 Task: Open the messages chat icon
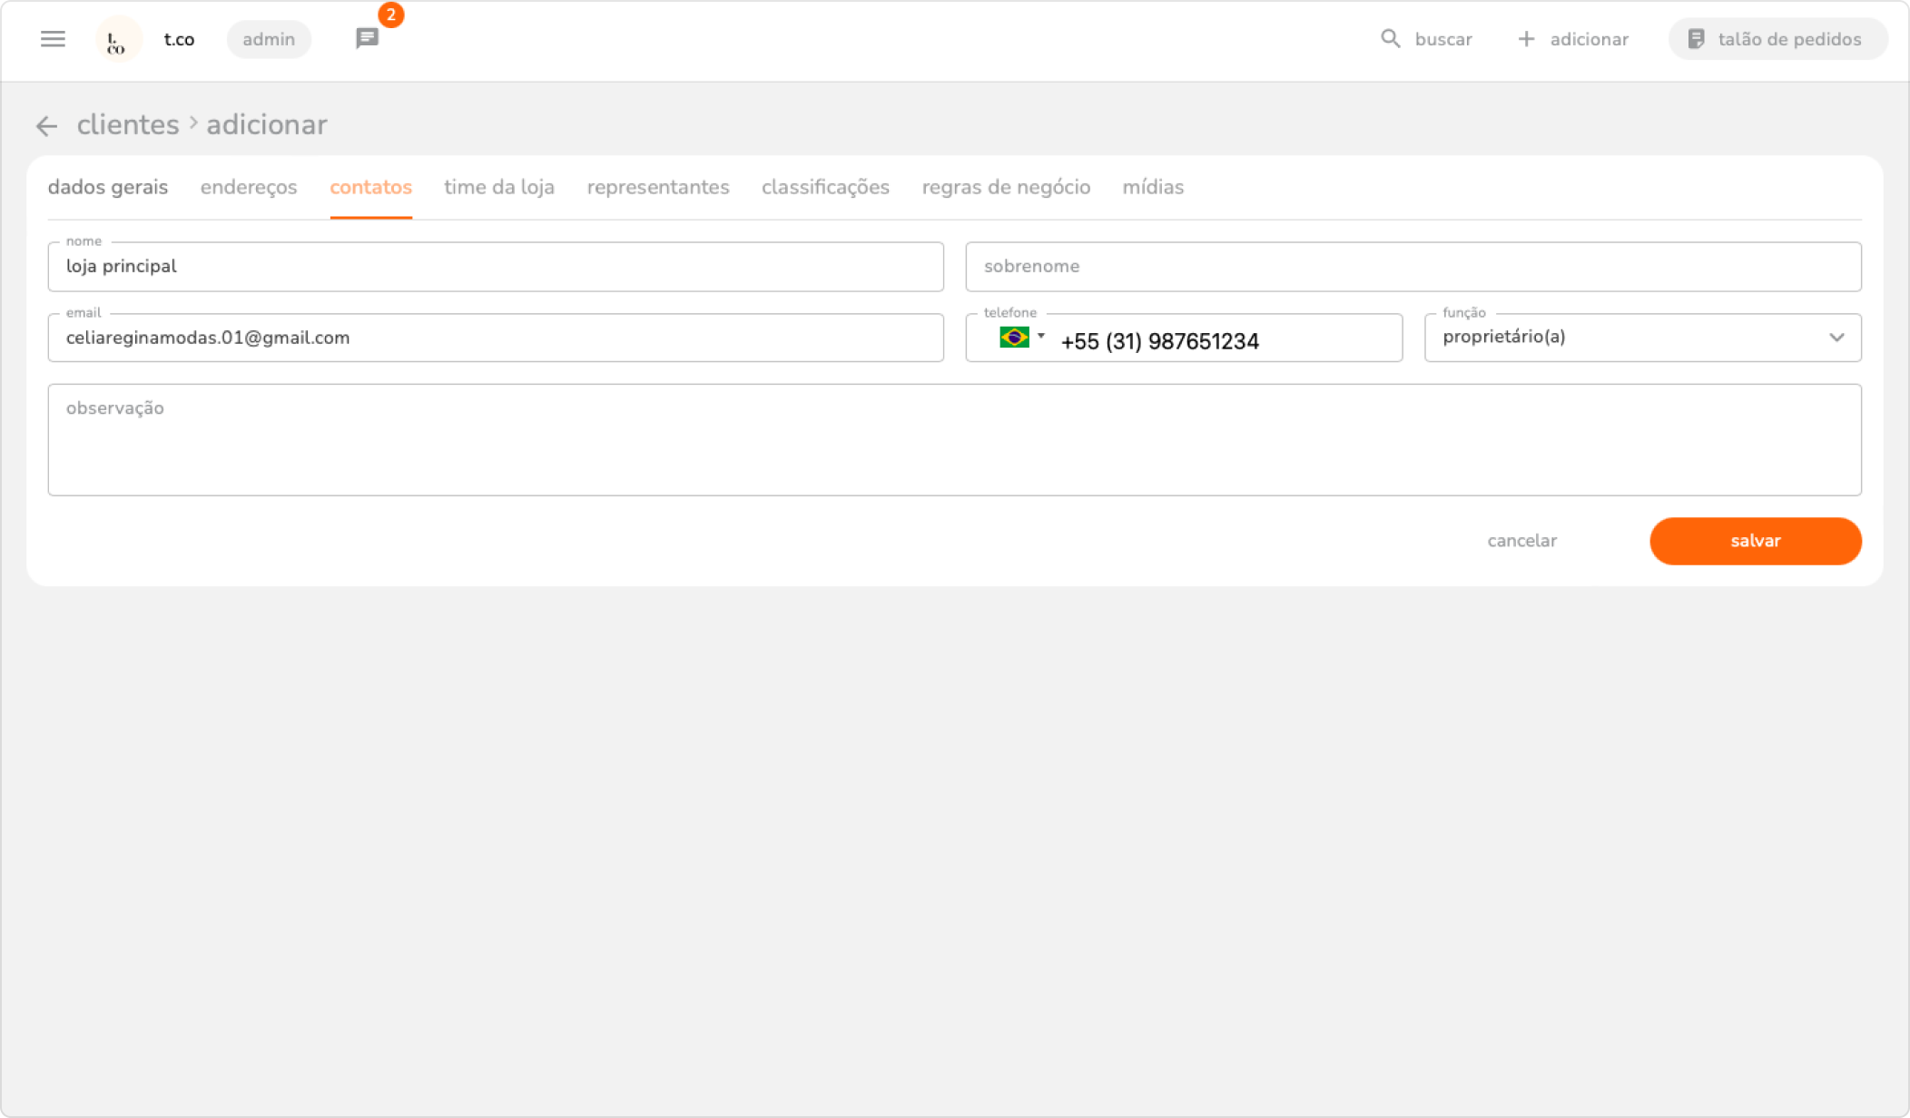tap(367, 39)
